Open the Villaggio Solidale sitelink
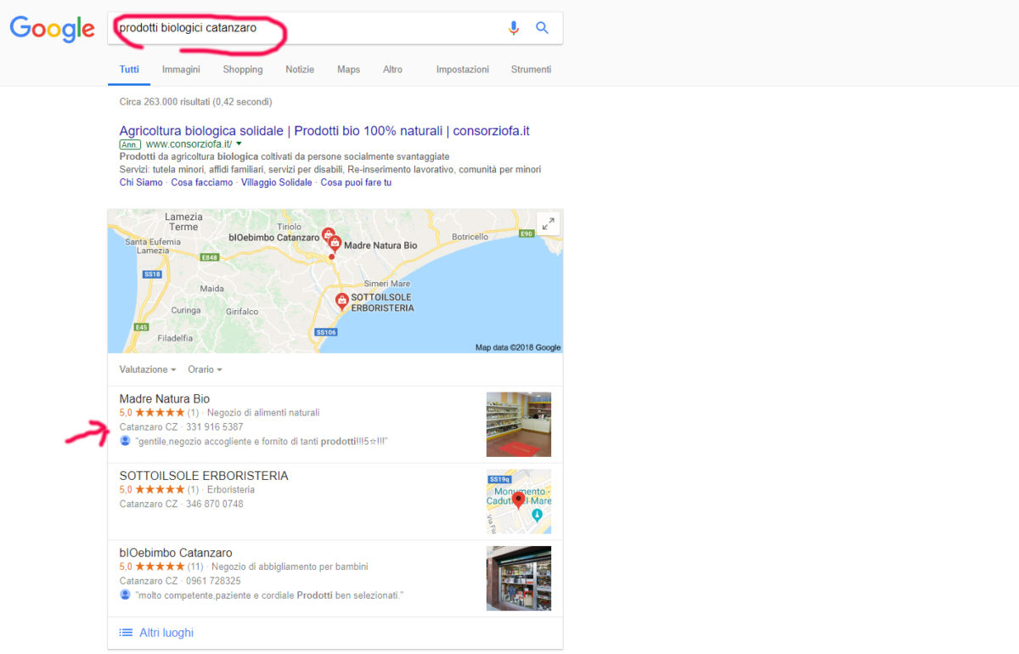This screenshot has width=1019, height=654. click(x=276, y=183)
